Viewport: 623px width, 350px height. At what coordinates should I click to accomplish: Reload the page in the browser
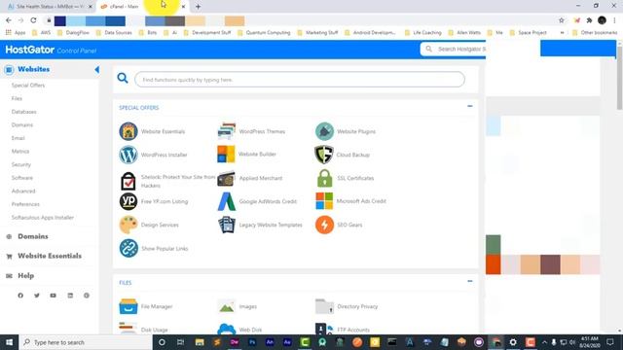pyautogui.click(x=33, y=20)
